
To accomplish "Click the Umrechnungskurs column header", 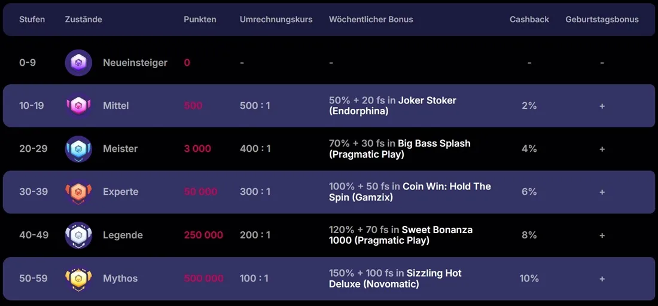I will tap(276, 19).
